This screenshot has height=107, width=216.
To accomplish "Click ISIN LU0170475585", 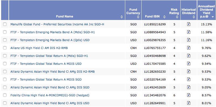I will pyautogui.click(x=155, y=64).
